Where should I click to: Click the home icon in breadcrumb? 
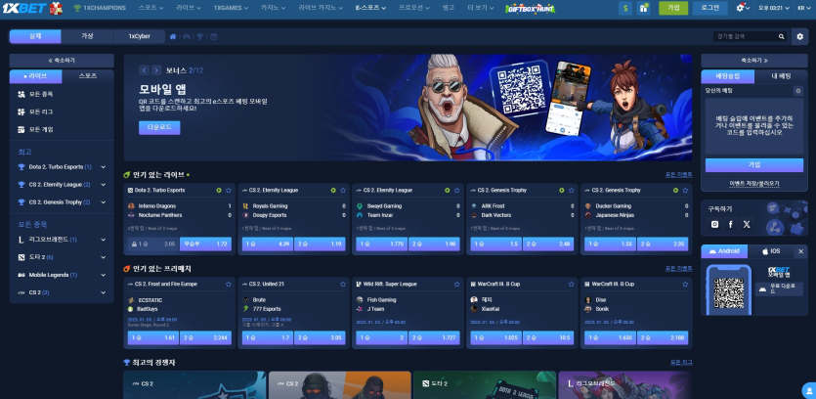pos(173,36)
